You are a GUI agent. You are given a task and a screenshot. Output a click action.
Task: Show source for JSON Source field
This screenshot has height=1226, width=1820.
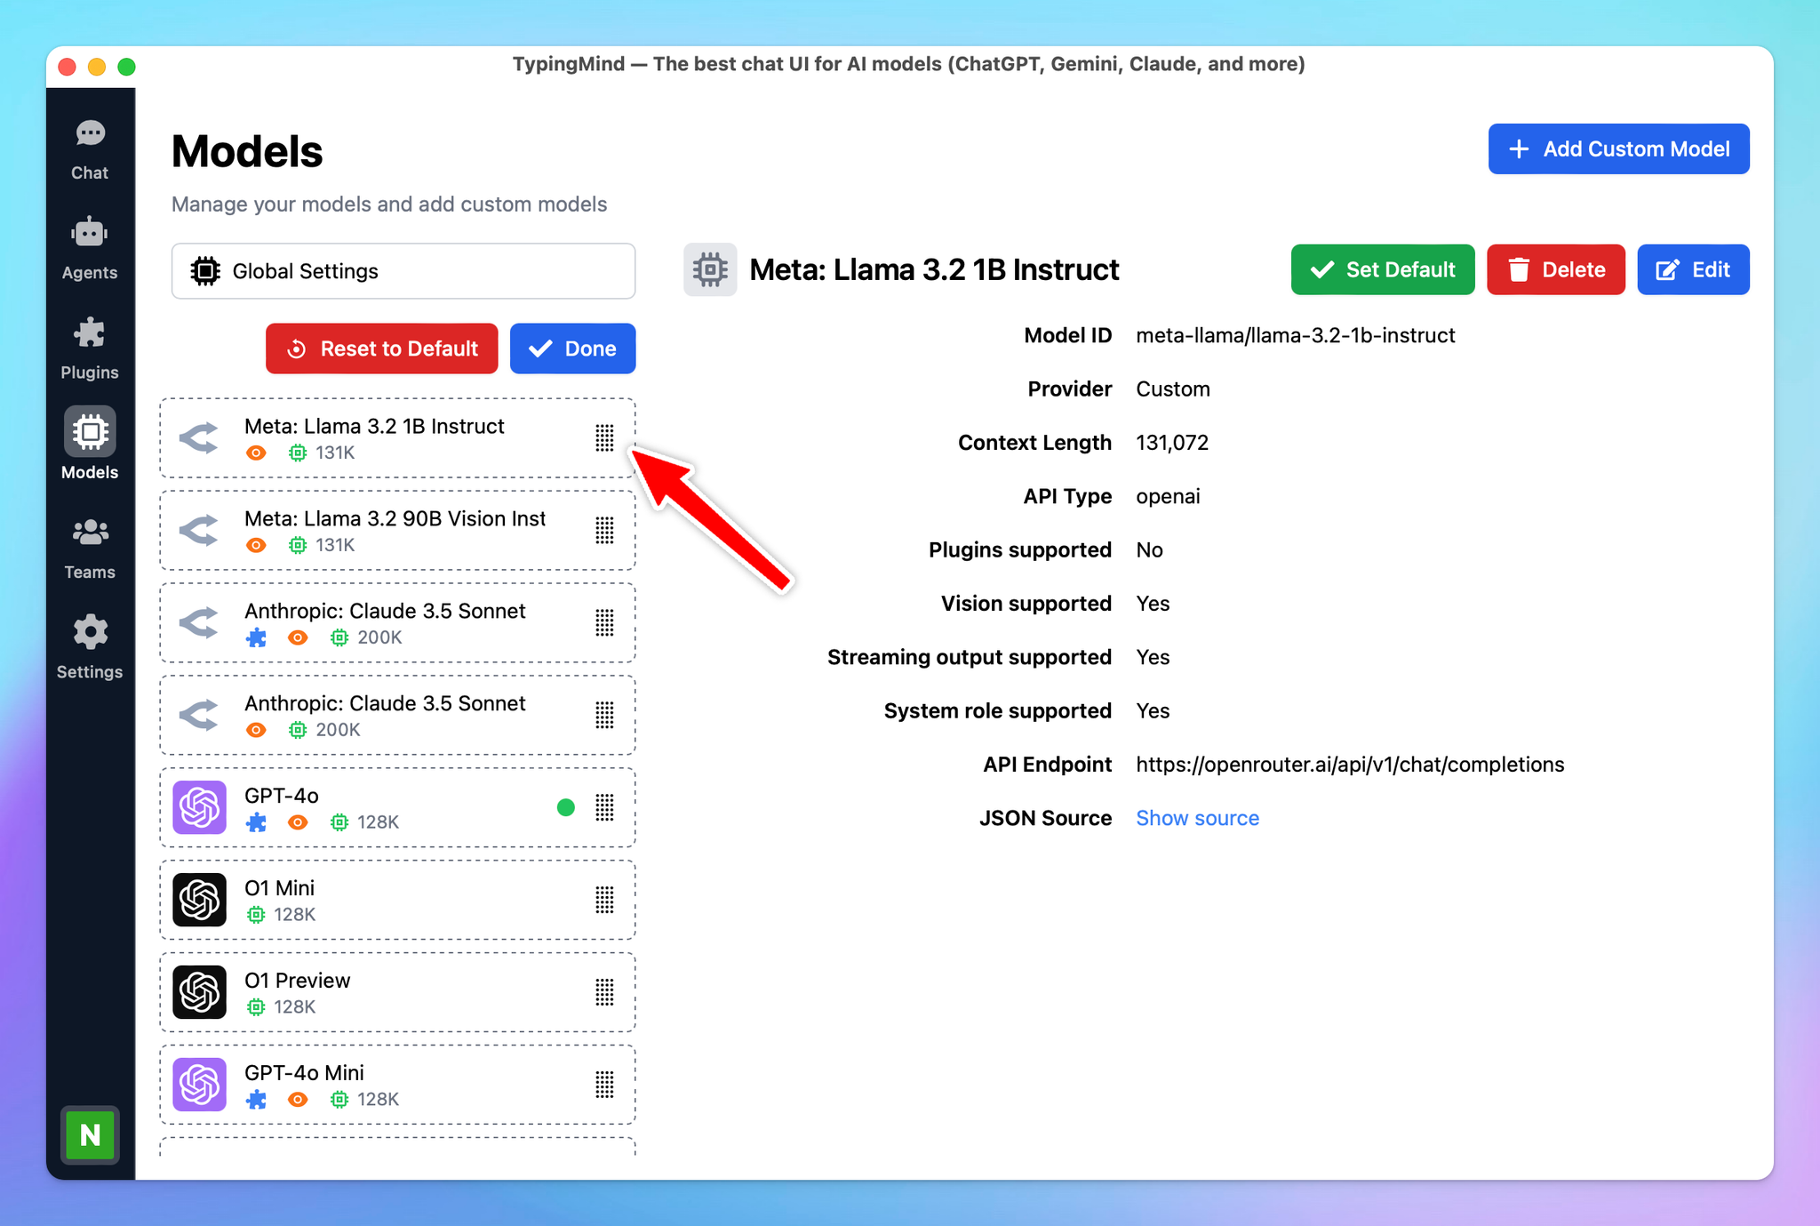pyautogui.click(x=1196, y=818)
